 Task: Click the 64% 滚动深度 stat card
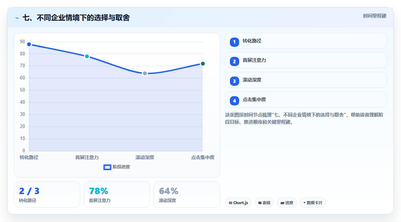pos(187,195)
